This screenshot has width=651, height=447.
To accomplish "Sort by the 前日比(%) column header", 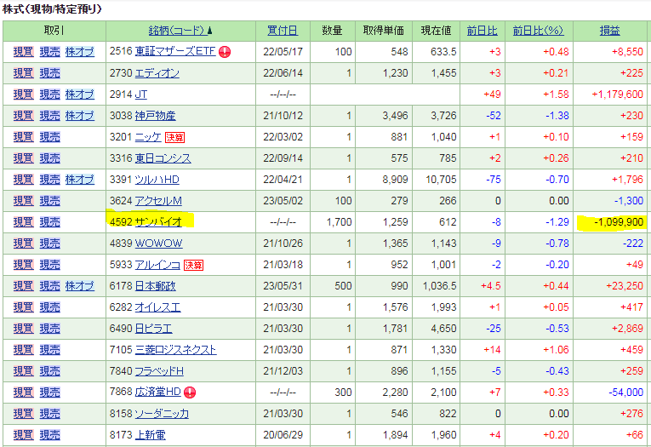I will [538, 31].
